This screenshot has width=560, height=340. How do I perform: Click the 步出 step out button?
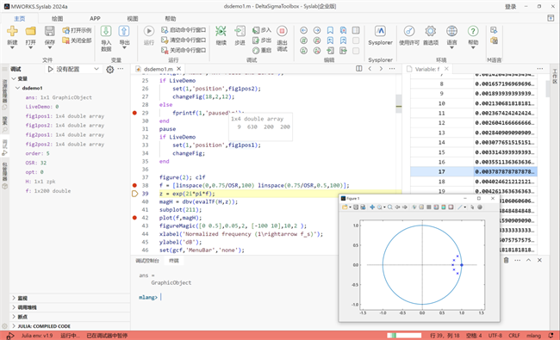point(262,40)
